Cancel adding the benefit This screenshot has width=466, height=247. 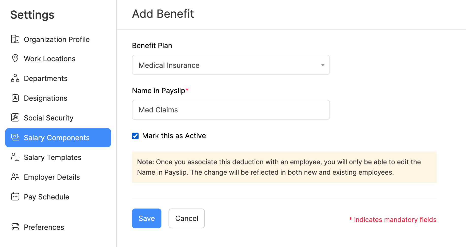point(187,218)
